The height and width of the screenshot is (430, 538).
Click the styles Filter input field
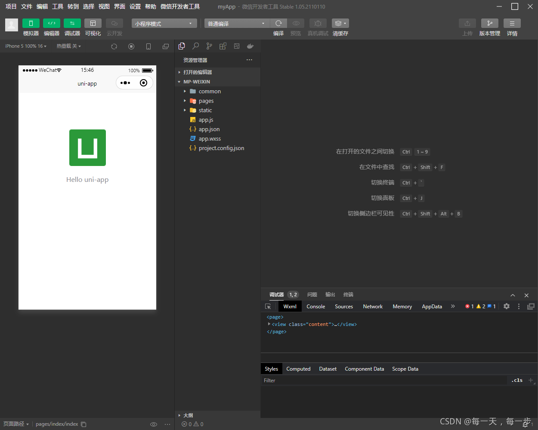[384, 381]
